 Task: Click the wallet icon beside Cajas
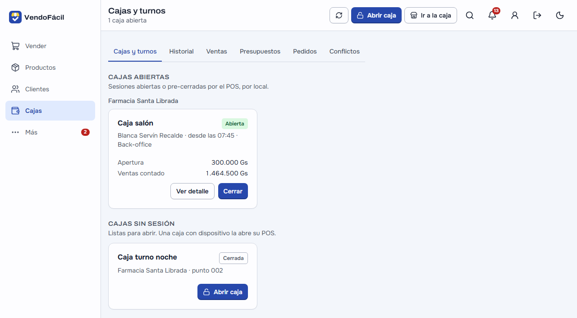coord(15,111)
